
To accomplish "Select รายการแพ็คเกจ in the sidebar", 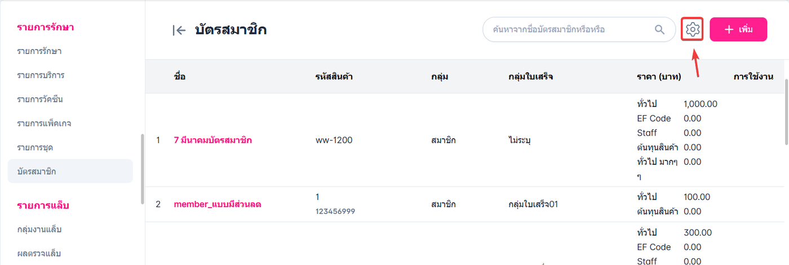I will point(44,123).
